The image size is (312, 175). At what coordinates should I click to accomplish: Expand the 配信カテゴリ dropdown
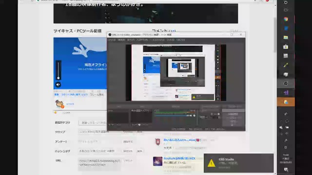[93, 122]
